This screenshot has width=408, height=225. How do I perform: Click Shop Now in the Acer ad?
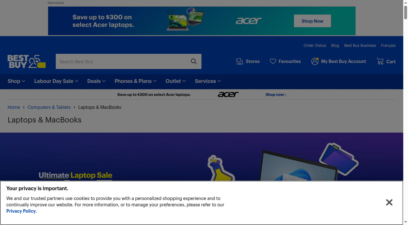click(x=312, y=21)
